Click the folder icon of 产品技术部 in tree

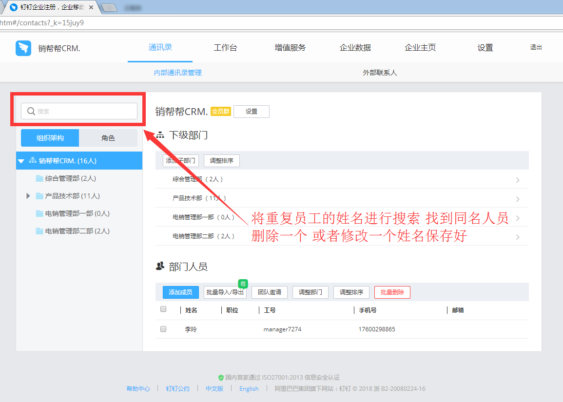(39, 196)
